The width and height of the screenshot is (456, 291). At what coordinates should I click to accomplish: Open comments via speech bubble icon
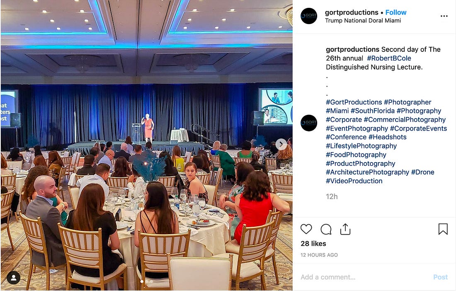(x=326, y=229)
